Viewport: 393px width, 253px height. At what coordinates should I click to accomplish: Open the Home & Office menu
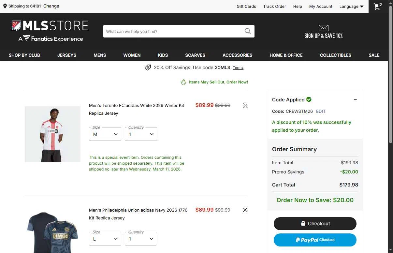click(x=286, y=55)
